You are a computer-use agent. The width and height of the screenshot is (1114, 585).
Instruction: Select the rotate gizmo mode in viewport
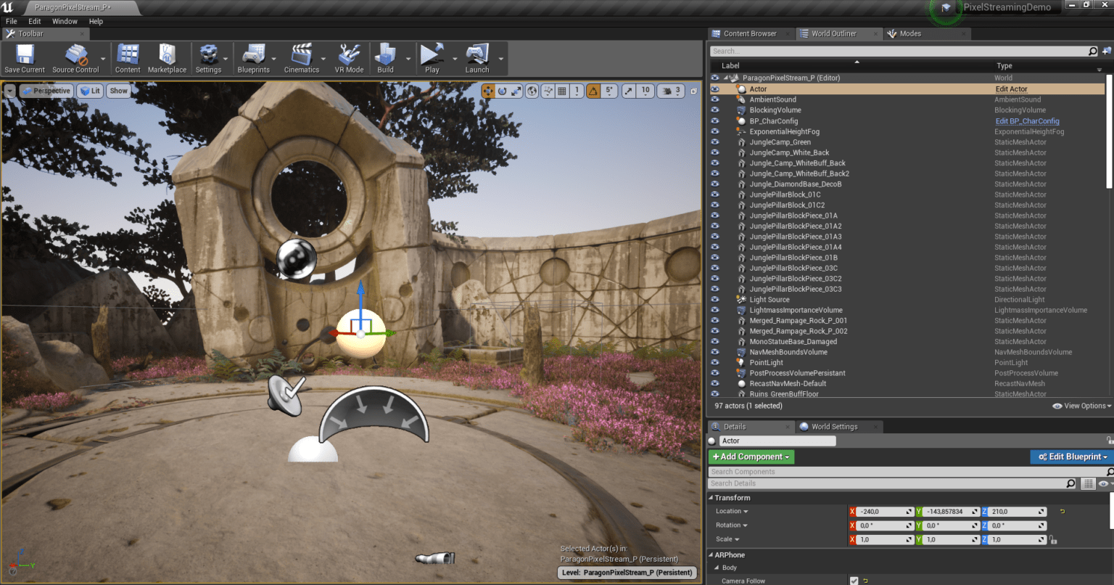click(502, 91)
